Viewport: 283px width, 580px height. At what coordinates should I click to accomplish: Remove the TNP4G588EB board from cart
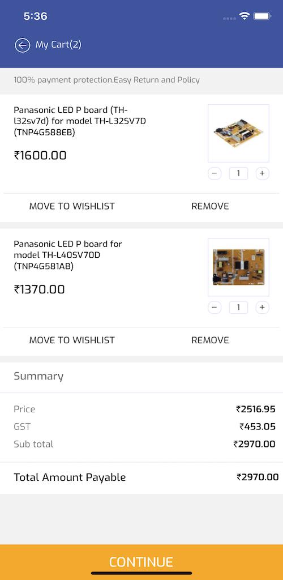(210, 206)
